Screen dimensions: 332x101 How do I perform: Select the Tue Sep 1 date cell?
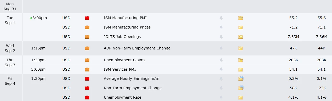tap(10, 20)
